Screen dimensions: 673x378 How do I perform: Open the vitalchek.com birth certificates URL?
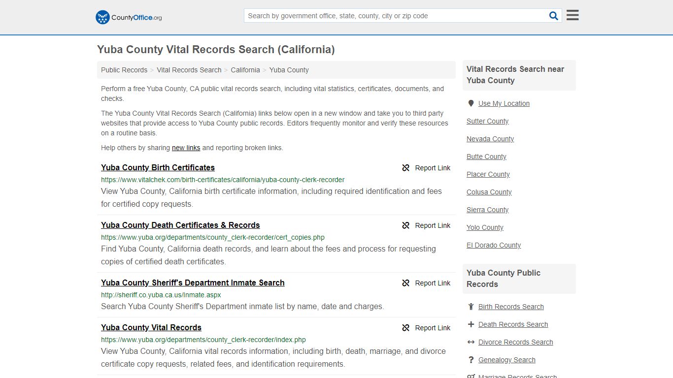coord(223,180)
